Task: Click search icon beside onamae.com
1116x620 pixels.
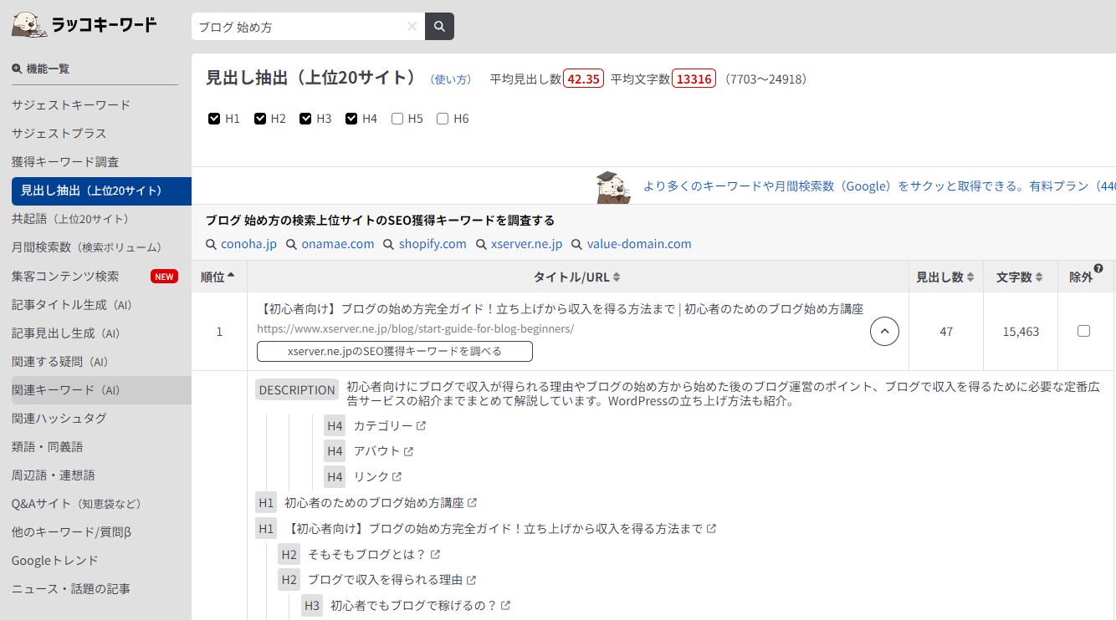Action: (x=291, y=245)
